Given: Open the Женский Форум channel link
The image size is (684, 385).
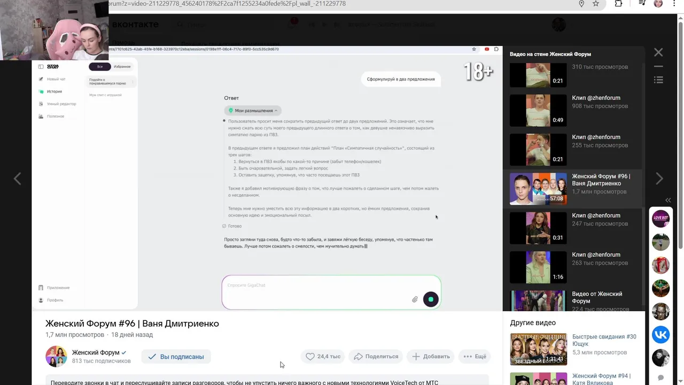Looking at the screenshot, I should [96, 353].
